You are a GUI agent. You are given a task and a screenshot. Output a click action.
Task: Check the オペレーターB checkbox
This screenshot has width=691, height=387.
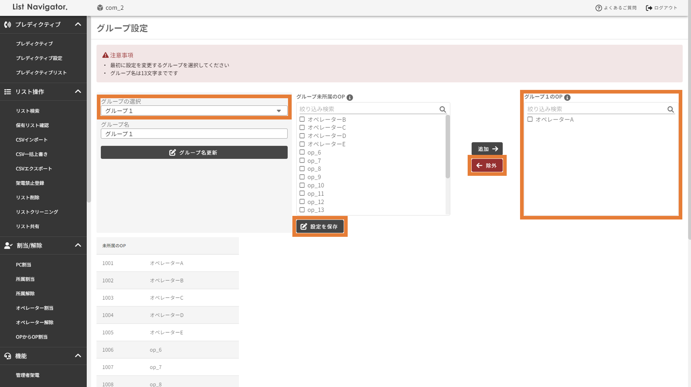(x=302, y=119)
